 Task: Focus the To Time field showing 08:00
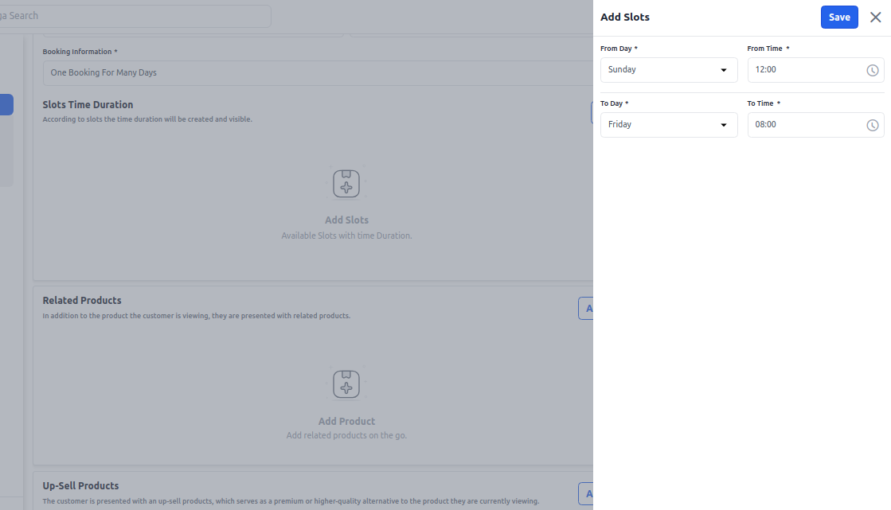(804, 125)
